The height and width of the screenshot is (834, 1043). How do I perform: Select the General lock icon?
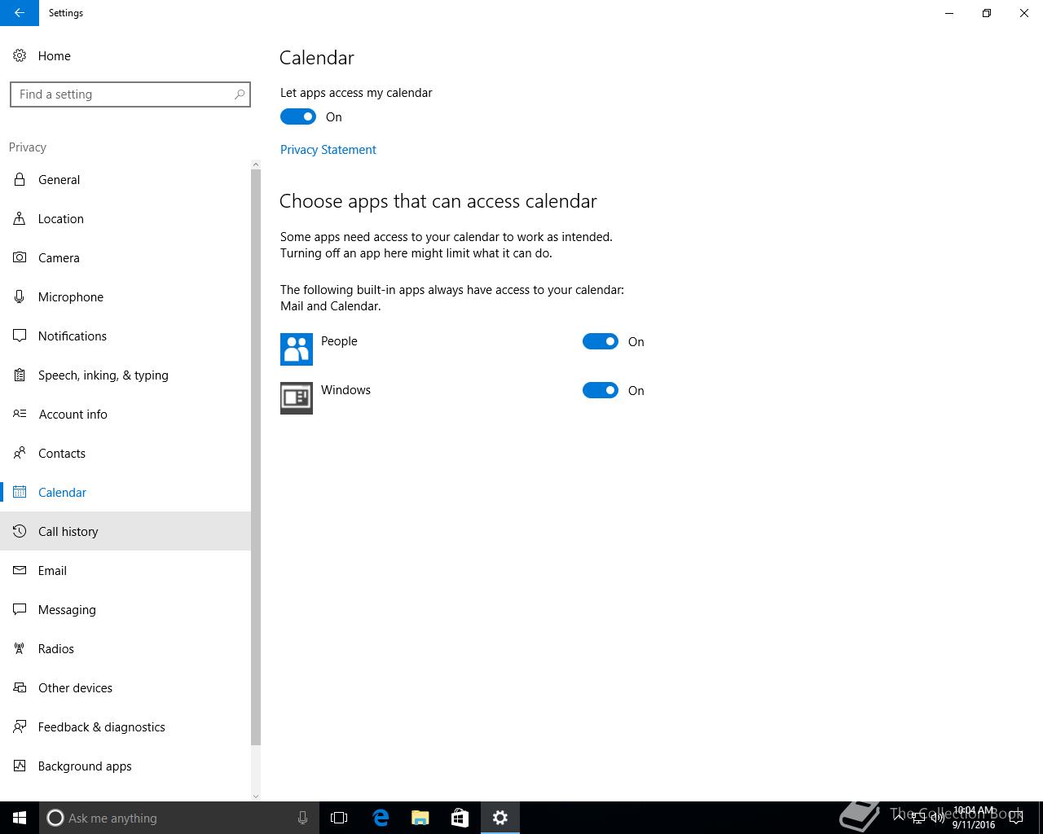click(20, 179)
